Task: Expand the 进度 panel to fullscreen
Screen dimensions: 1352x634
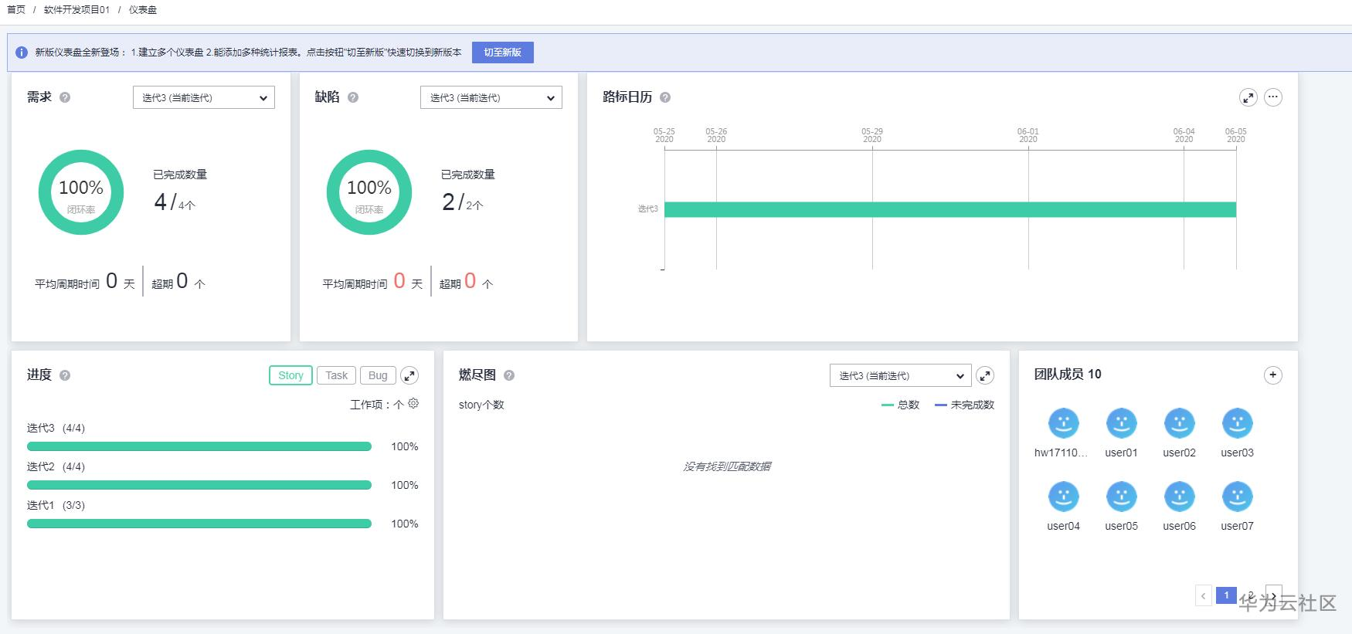Action: (x=409, y=375)
